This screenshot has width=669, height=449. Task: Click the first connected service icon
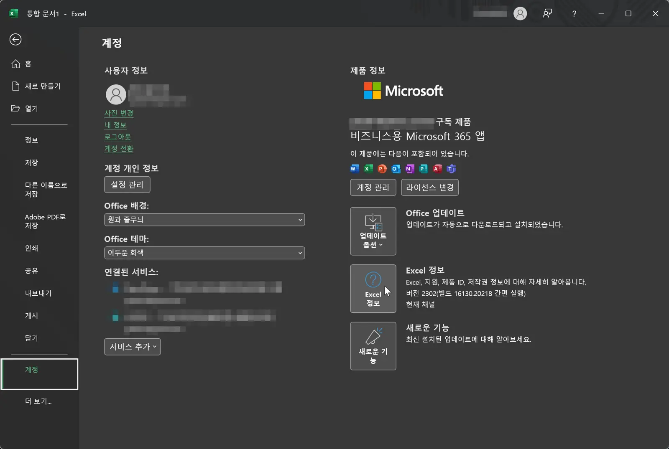click(x=115, y=289)
